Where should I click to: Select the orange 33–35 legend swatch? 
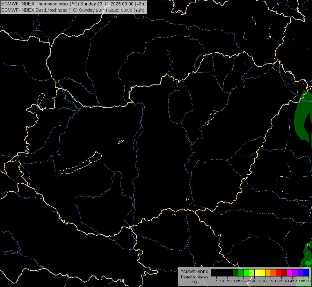click(x=268, y=273)
